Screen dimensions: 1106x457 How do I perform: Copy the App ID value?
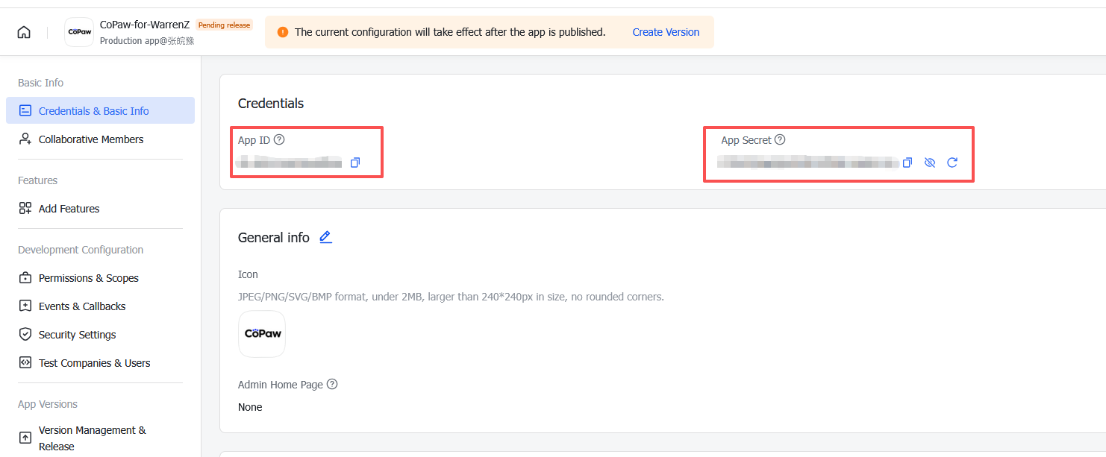pyautogui.click(x=355, y=163)
